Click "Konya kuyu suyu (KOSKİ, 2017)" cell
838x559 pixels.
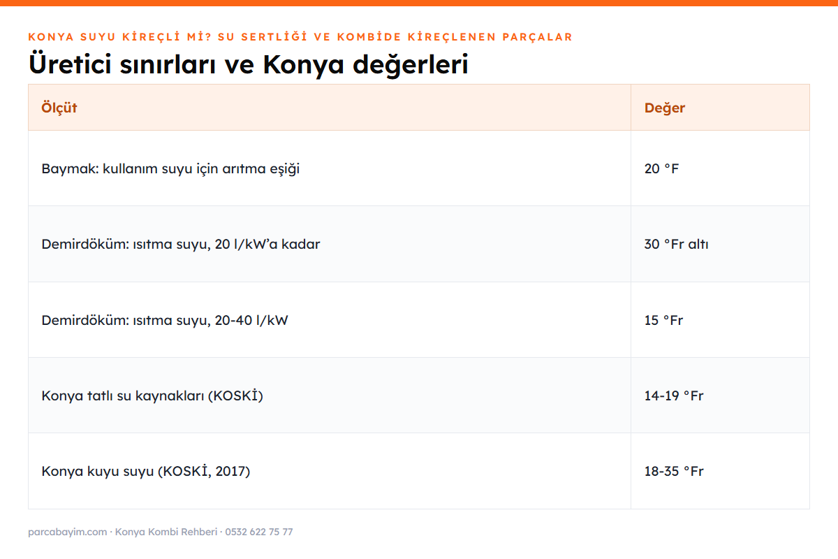(330, 471)
